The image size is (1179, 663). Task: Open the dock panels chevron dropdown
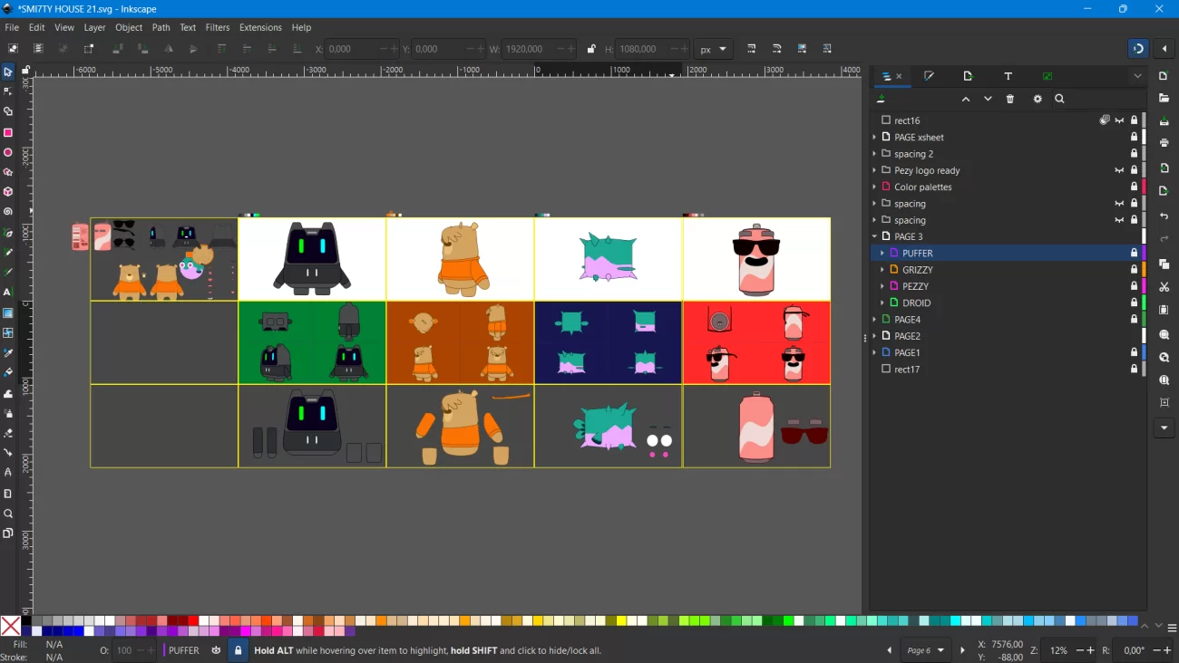coord(1137,76)
